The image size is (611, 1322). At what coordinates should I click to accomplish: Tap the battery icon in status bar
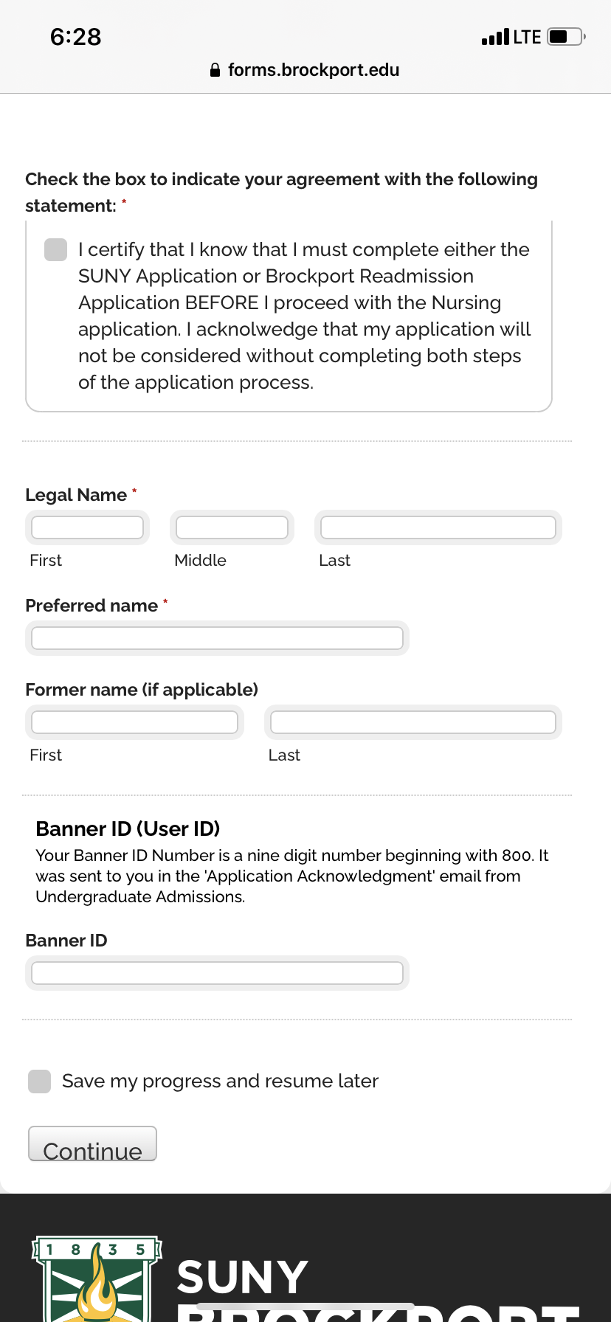click(x=567, y=36)
